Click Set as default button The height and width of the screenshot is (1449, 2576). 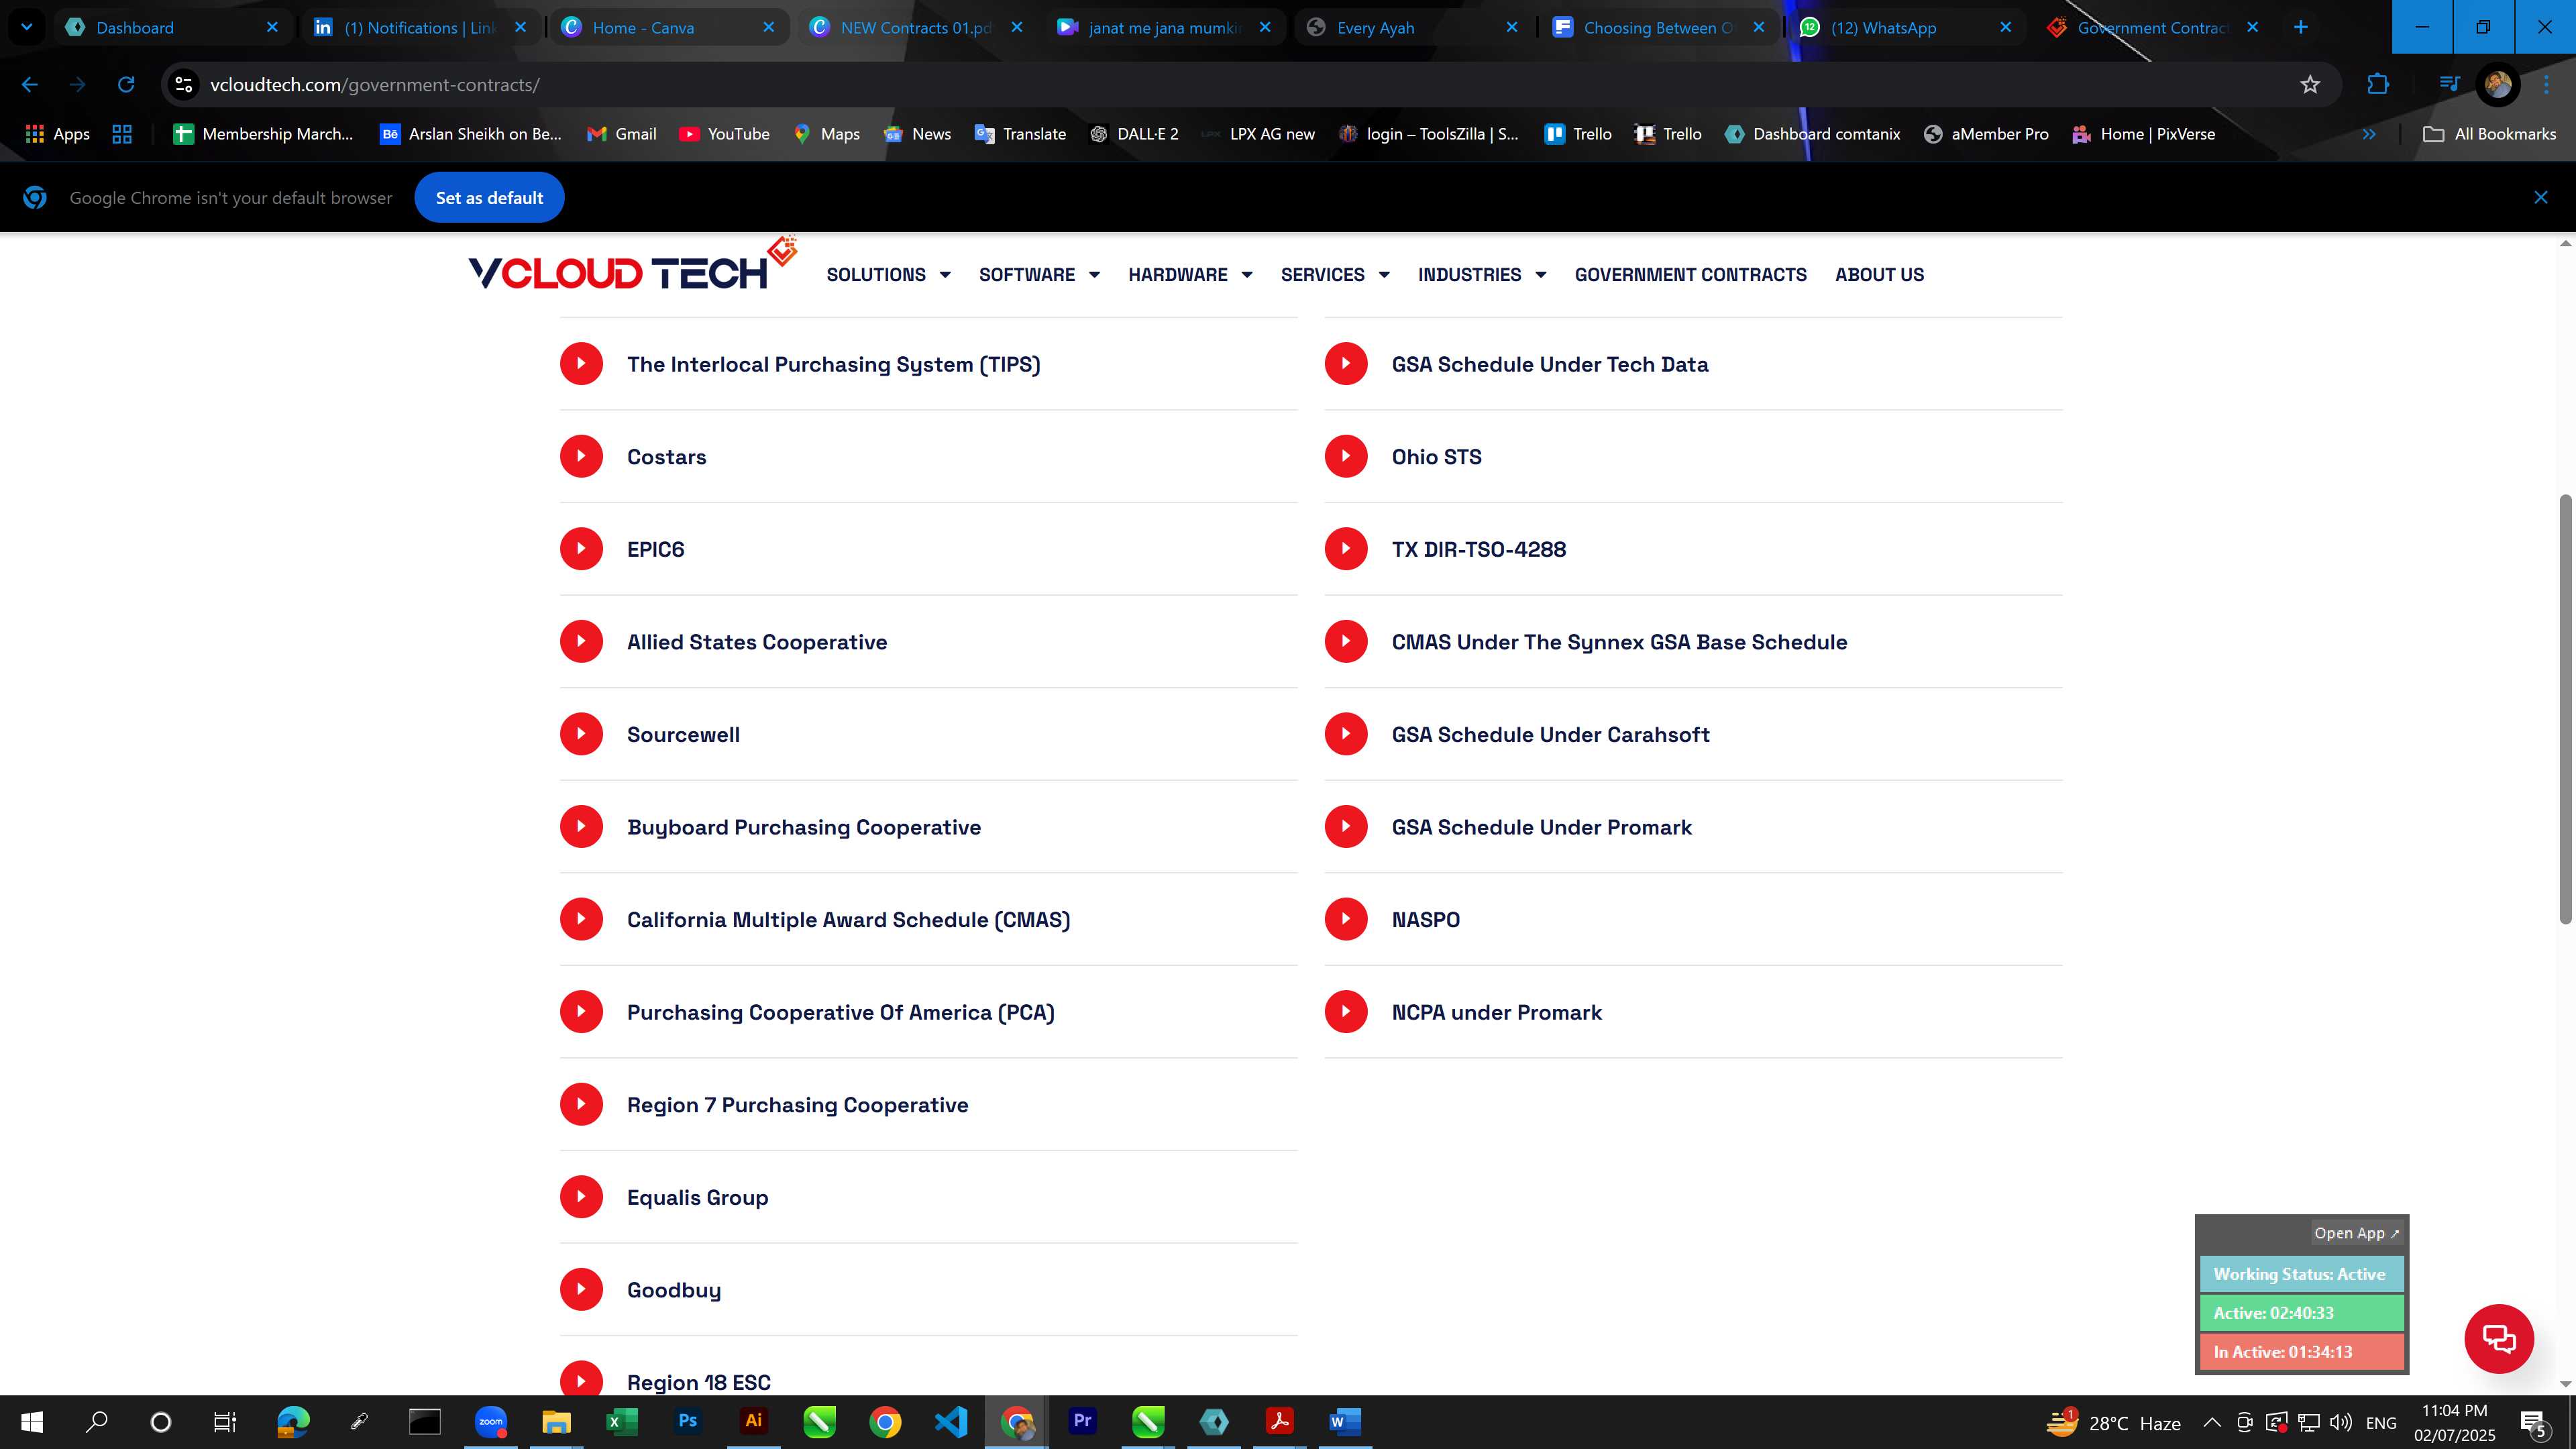point(489,198)
